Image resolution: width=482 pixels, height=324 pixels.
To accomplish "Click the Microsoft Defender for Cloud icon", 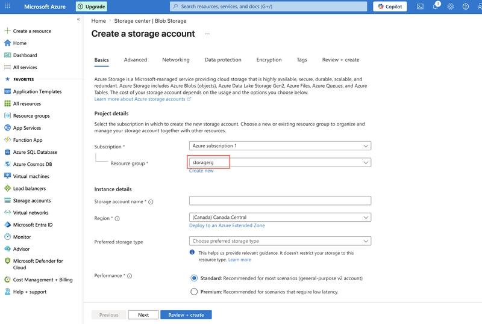I will click(7, 261).
